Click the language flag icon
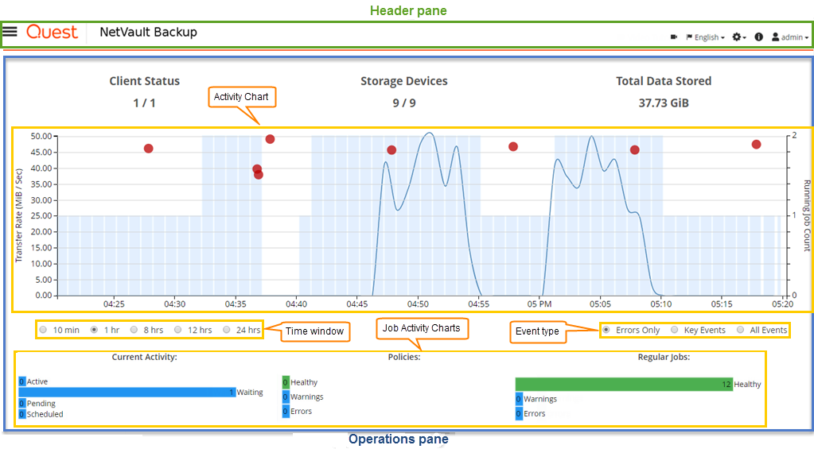 [x=689, y=37]
